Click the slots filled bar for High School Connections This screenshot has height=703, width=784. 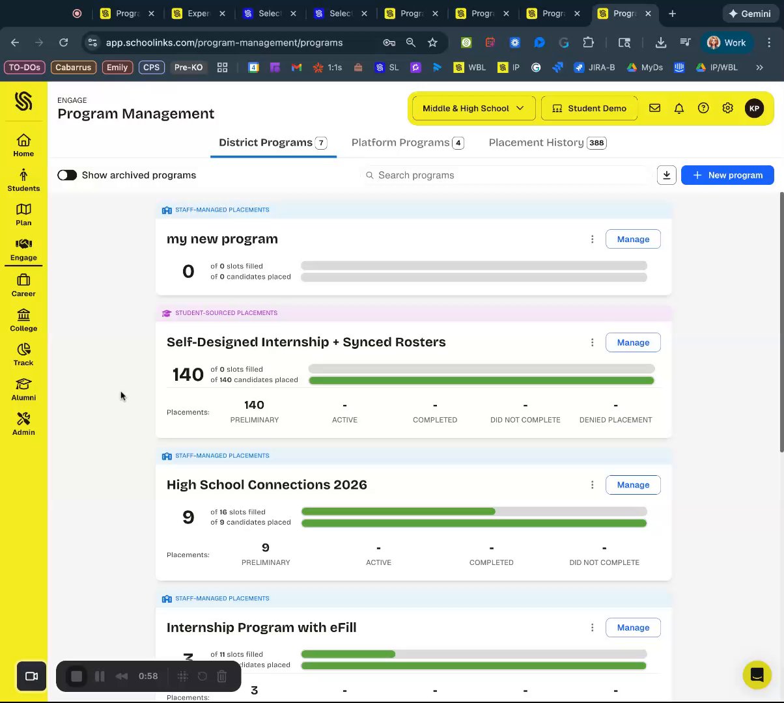pos(474,512)
